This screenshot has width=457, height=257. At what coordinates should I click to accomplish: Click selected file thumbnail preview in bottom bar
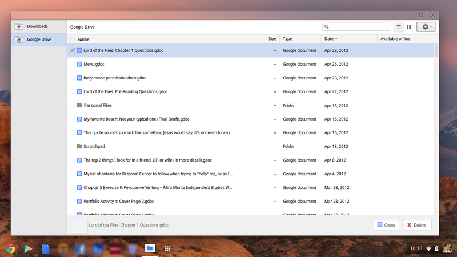(79, 225)
